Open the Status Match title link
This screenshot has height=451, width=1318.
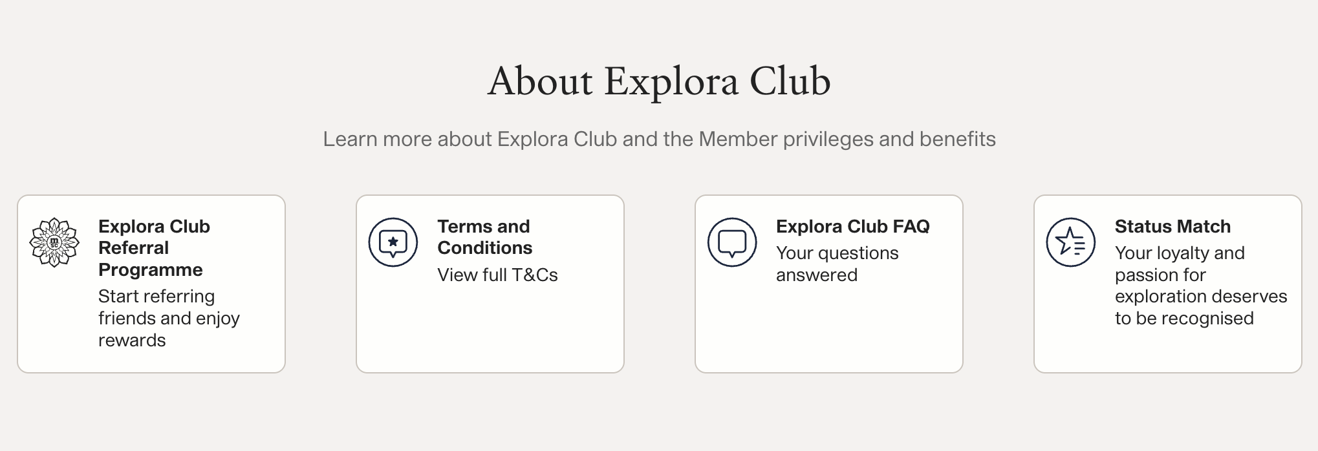point(1172,227)
